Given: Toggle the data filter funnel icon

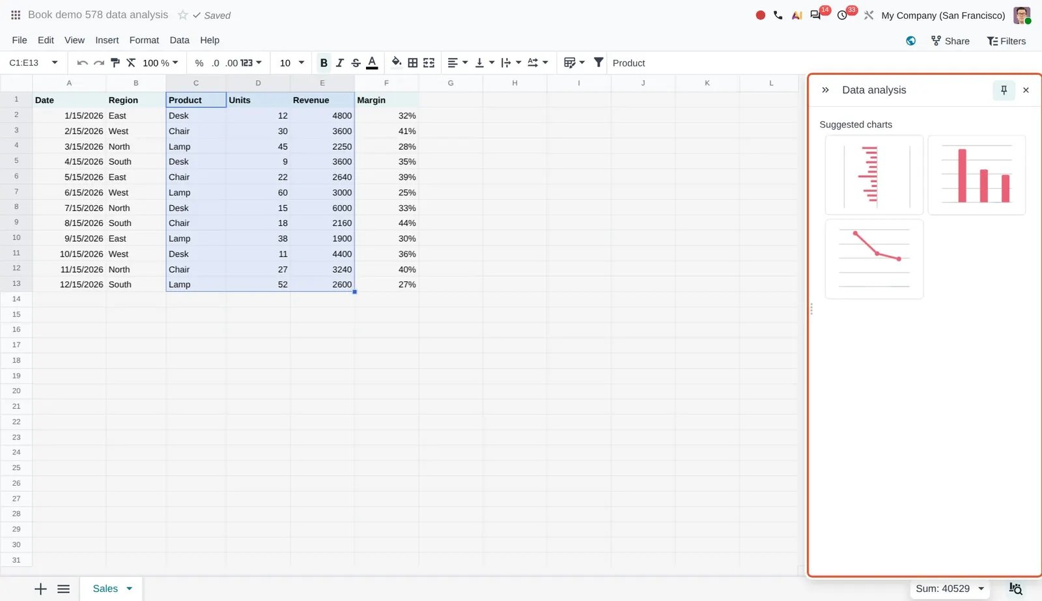Looking at the screenshot, I should pyautogui.click(x=598, y=63).
